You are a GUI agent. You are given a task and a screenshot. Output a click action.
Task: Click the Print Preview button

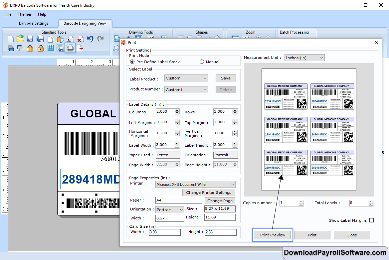tap(273, 235)
